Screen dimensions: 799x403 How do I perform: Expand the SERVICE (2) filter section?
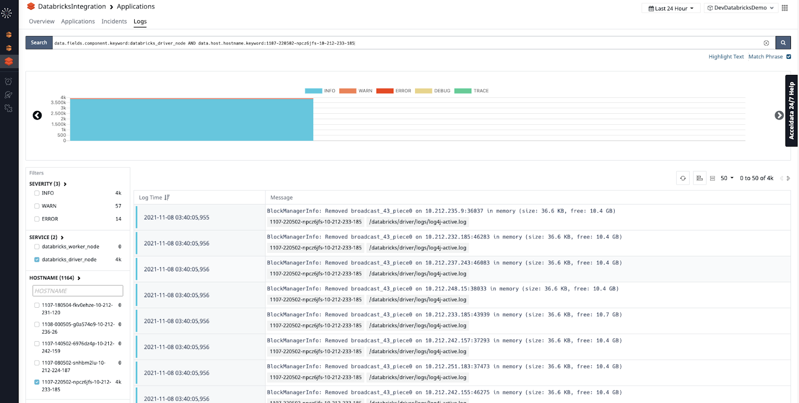coord(46,237)
